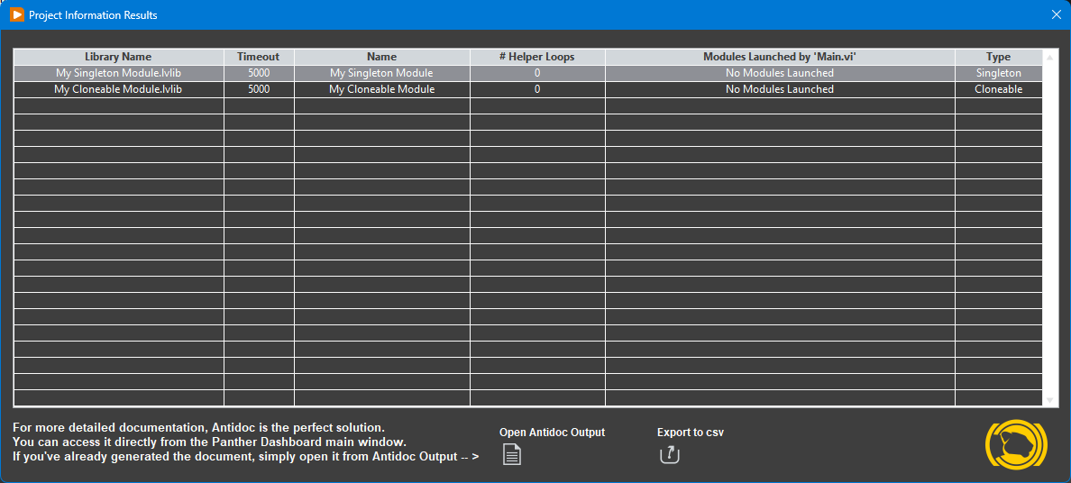Click the table scrollbar down arrow

tap(1050, 400)
